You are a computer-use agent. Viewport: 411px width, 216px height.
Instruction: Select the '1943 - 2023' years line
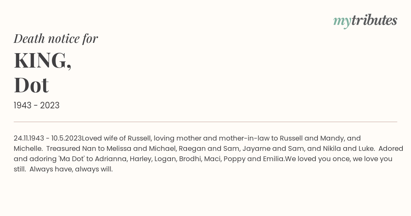click(37, 106)
